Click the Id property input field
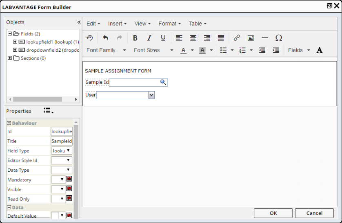This screenshot has height=223, width=342. coord(62,131)
